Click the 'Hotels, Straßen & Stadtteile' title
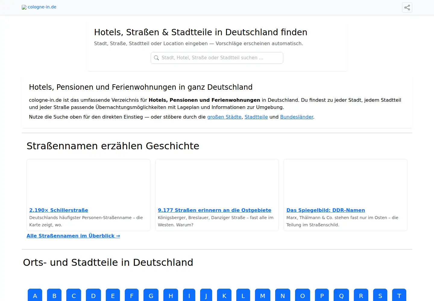The height and width of the screenshot is (301, 434). (201, 32)
